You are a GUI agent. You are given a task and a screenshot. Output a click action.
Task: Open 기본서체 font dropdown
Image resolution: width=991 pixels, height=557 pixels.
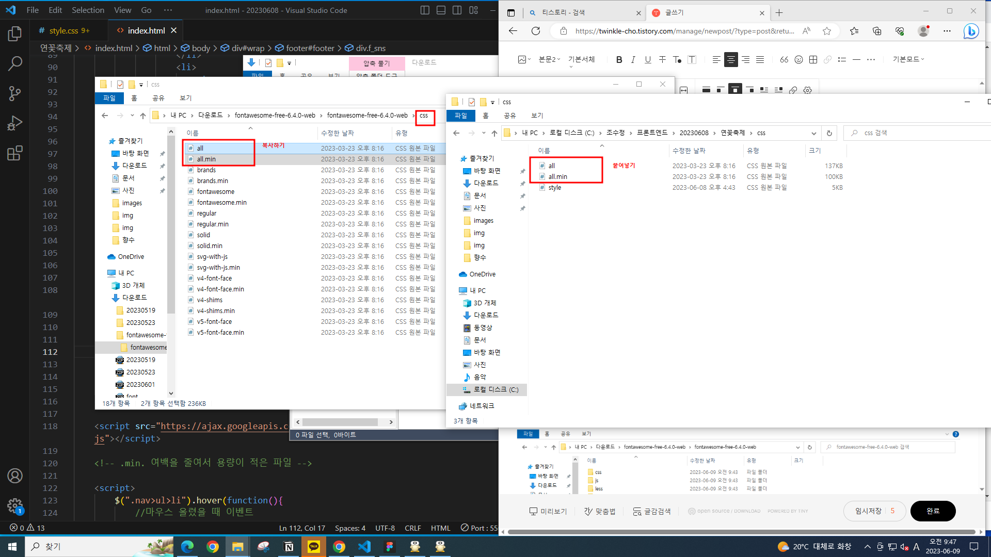582,60
